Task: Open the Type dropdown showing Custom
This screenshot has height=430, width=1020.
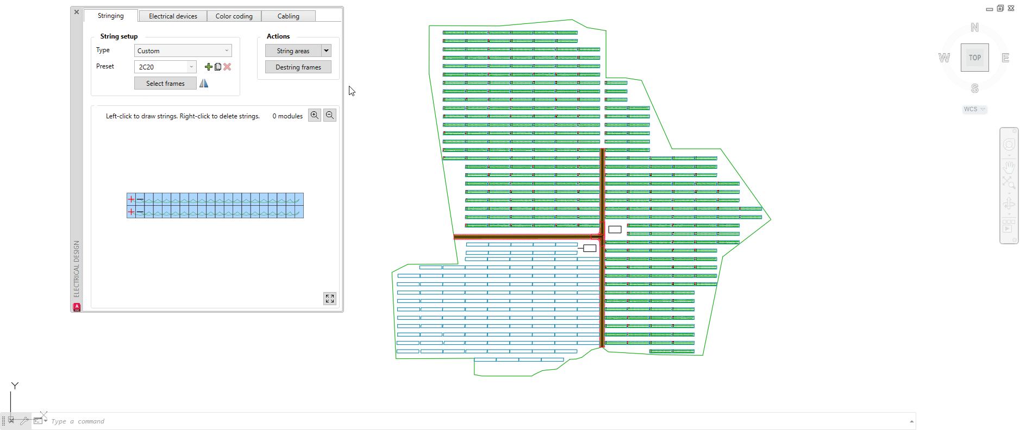Action: [x=183, y=50]
